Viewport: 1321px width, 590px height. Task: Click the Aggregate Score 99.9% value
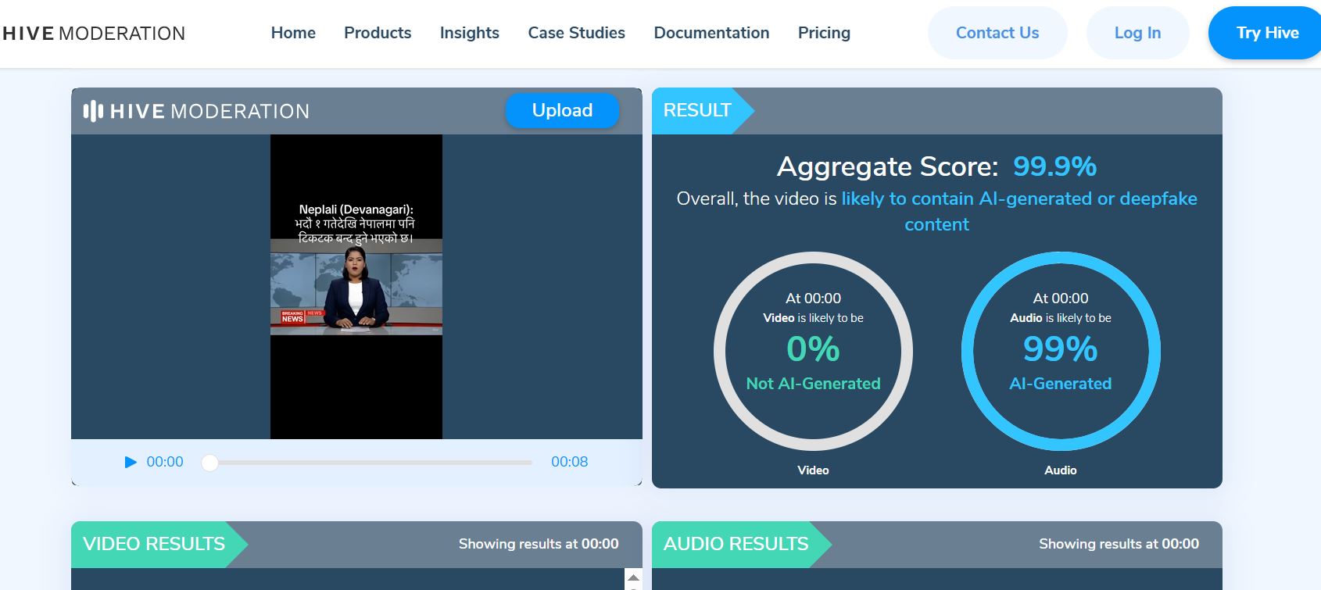[x=1054, y=166]
